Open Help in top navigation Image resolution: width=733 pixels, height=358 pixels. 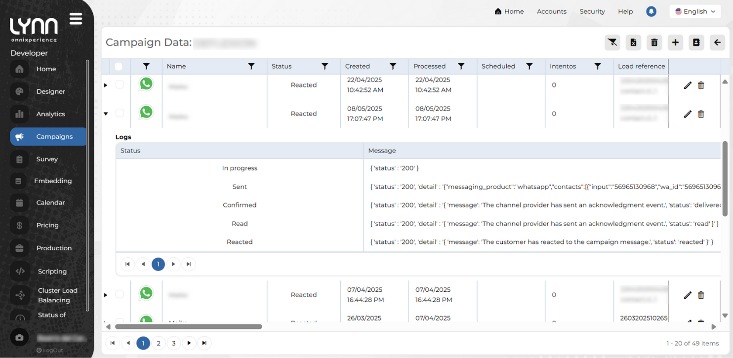point(625,11)
